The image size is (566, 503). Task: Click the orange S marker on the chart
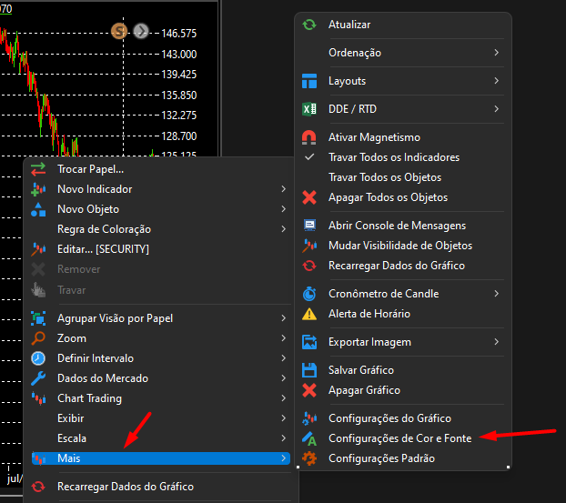tap(119, 32)
